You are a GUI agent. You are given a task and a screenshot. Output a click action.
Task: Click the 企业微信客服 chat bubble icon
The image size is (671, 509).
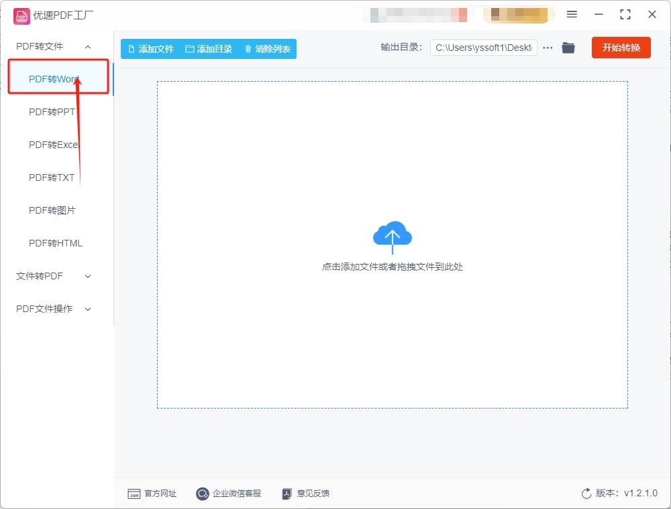pyautogui.click(x=202, y=494)
